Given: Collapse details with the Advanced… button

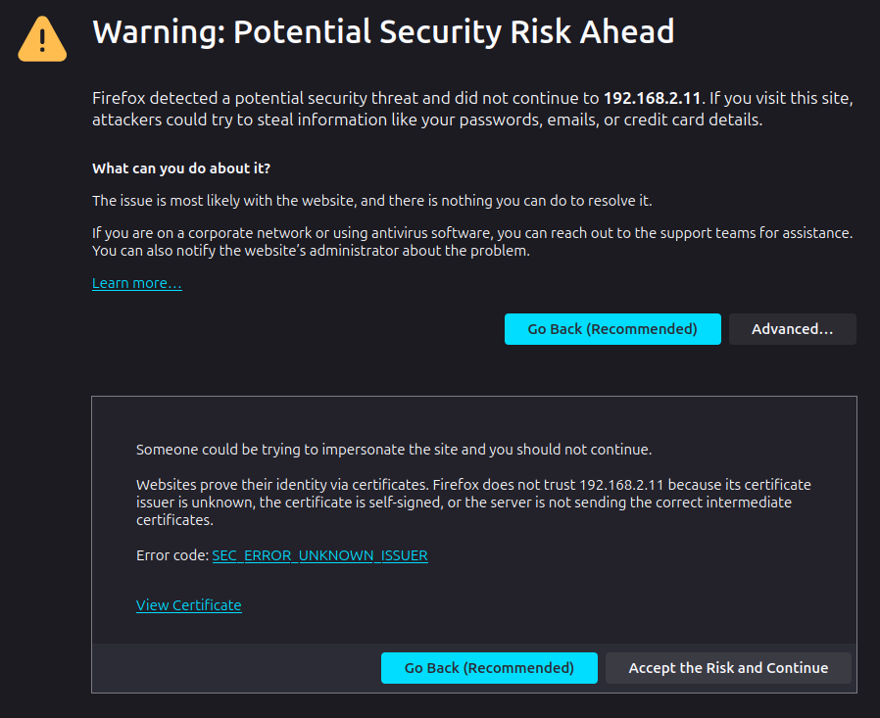Looking at the screenshot, I should click(792, 329).
